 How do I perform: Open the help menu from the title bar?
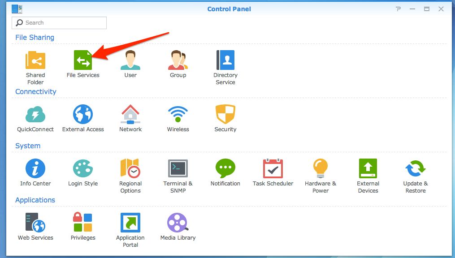[x=398, y=9]
